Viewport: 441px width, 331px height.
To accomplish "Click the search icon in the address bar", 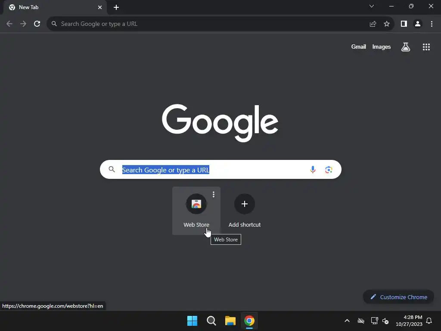I will [x=54, y=24].
